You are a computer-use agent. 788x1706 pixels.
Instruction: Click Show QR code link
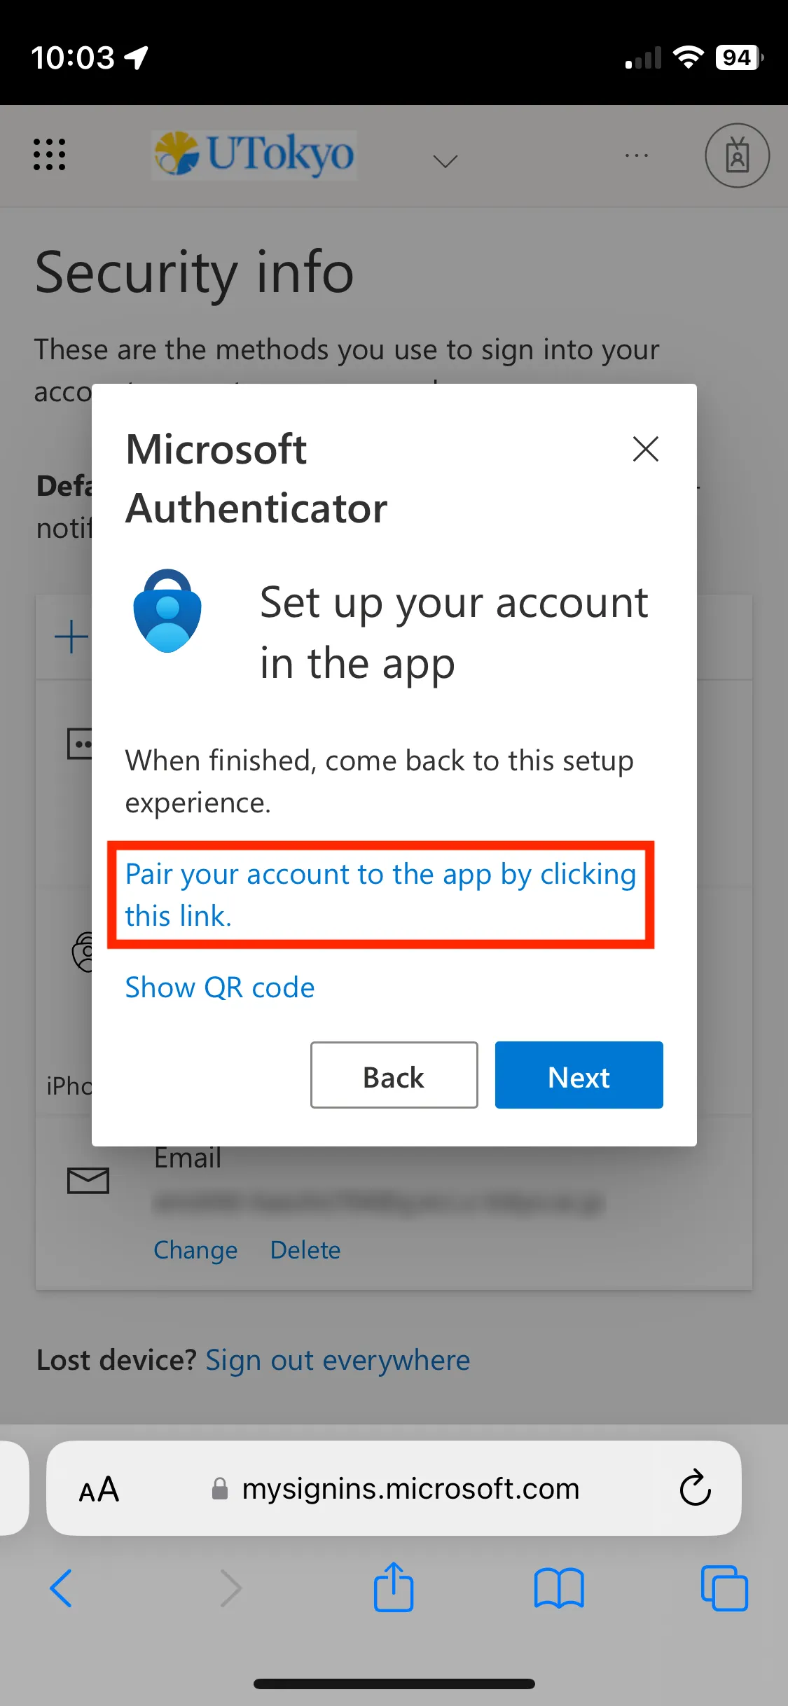tap(220, 987)
